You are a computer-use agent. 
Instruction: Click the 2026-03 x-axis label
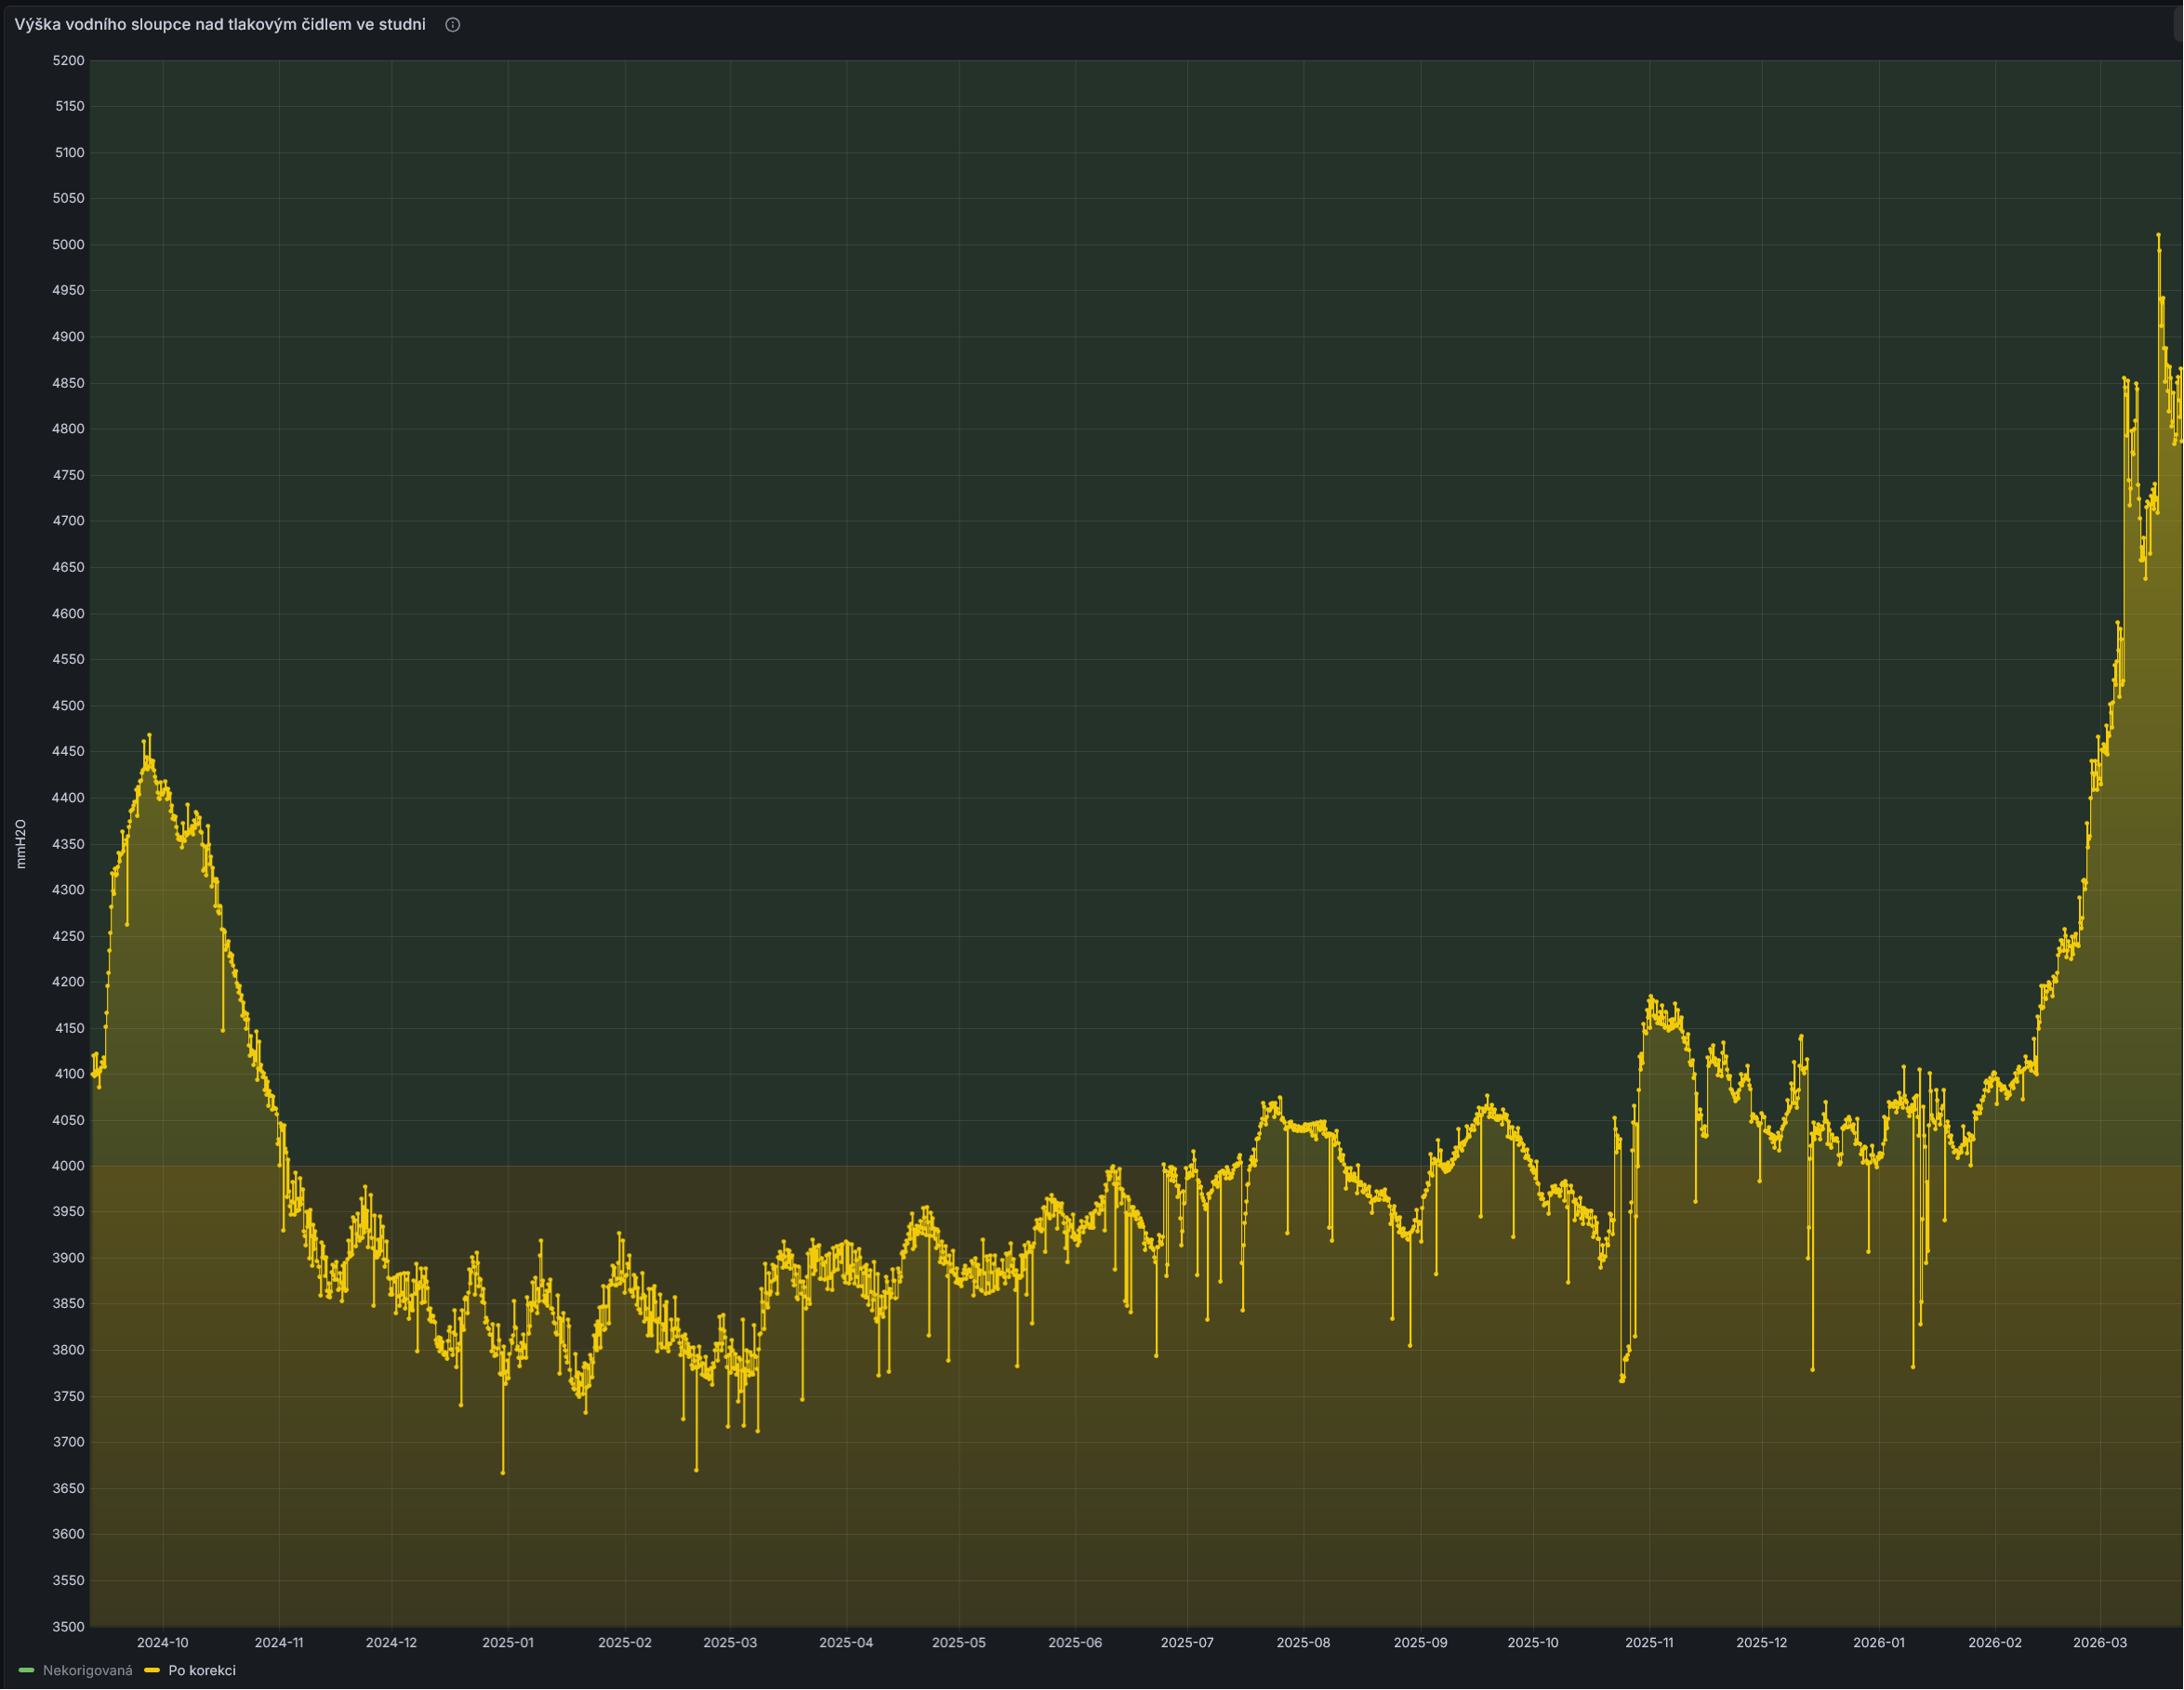click(x=2100, y=1643)
